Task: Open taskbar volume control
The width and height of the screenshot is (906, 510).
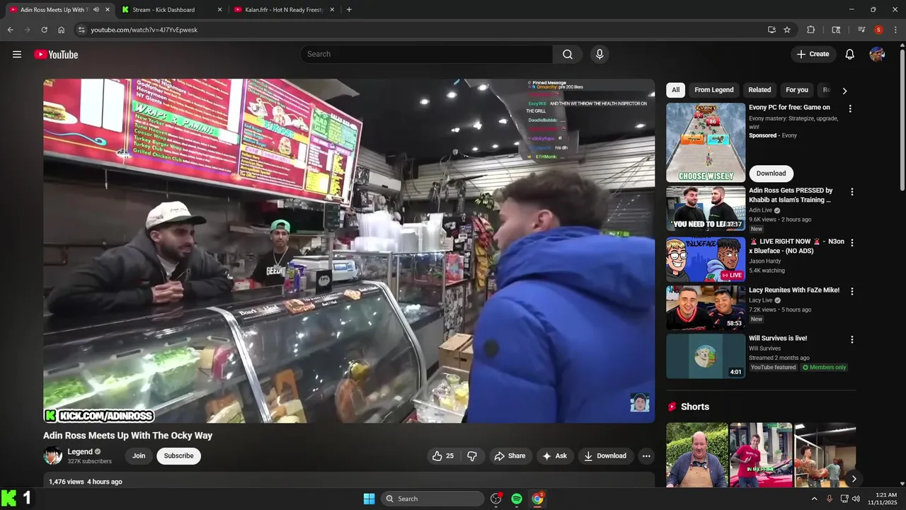Action: tap(856, 499)
